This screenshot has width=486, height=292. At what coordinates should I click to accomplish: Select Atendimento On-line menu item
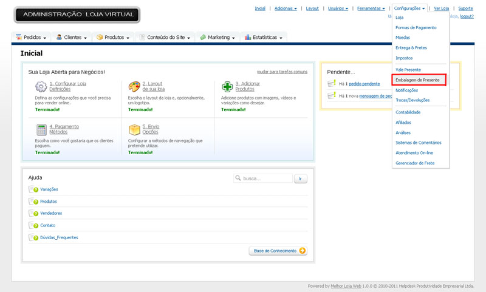click(x=414, y=152)
